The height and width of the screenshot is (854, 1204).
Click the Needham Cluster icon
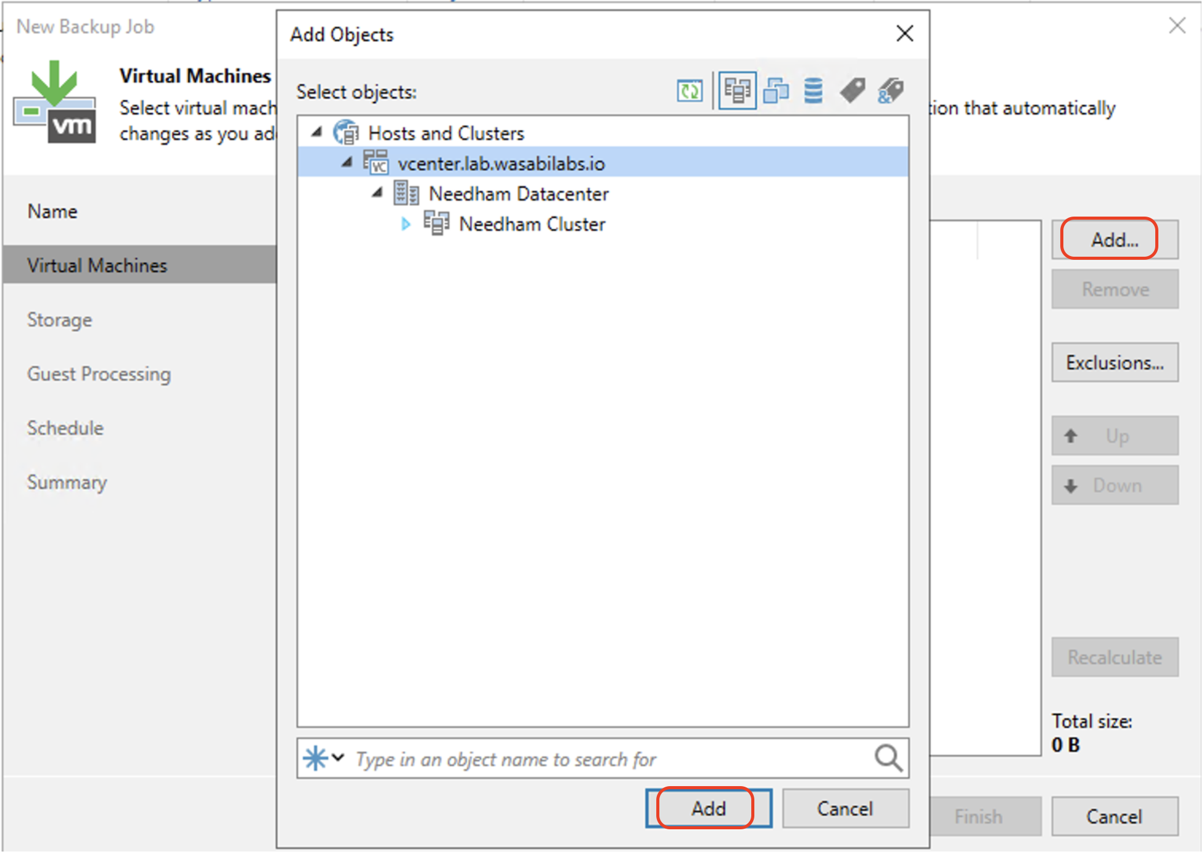point(436,223)
